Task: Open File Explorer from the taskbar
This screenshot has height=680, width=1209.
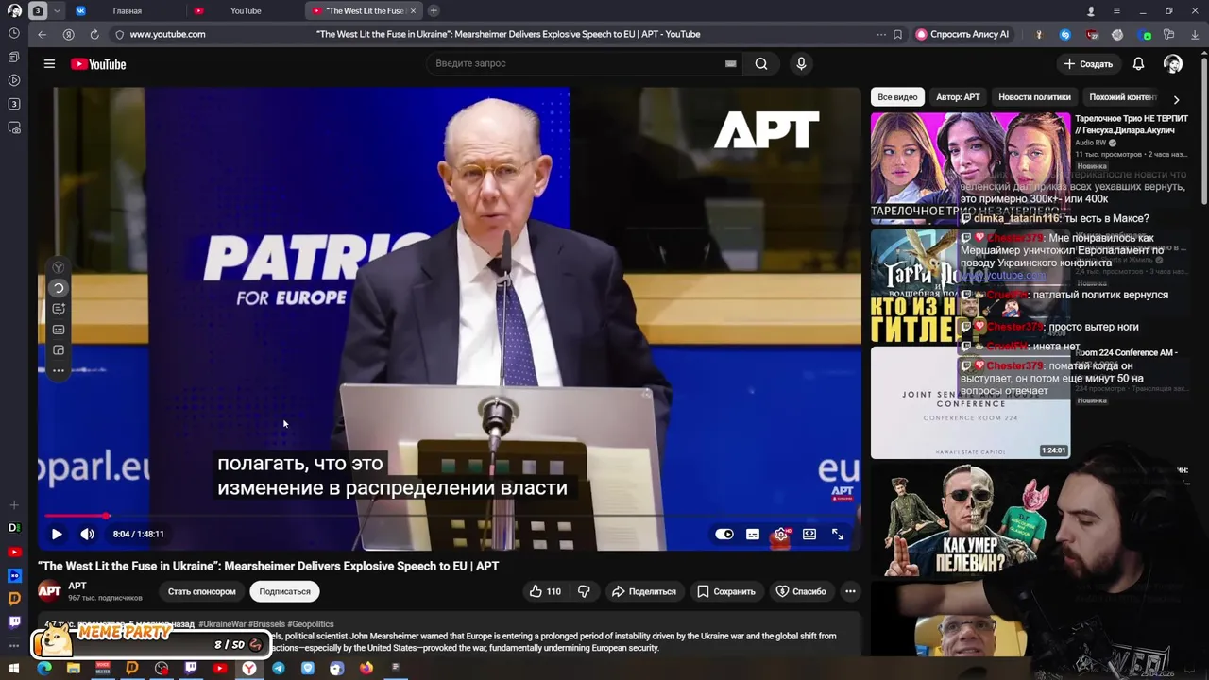Action: (73, 668)
